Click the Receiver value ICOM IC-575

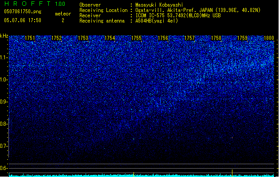click(x=150, y=15)
